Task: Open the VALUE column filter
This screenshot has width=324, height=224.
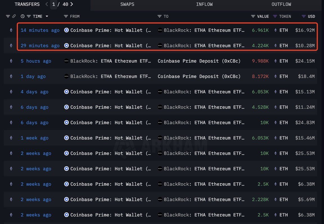Action: coord(253,16)
